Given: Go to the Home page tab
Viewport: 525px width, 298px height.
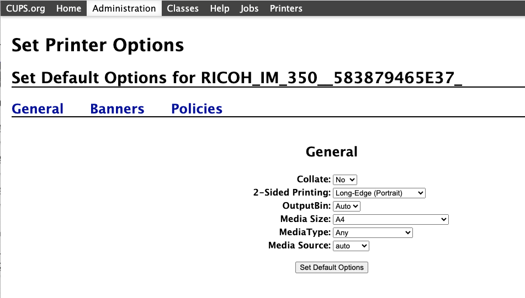Looking at the screenshot, I should tap(68, 8).
